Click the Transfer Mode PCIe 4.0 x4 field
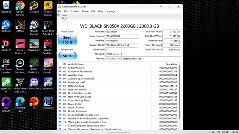This screenshot has height=134, width=239. click(122, 45)
